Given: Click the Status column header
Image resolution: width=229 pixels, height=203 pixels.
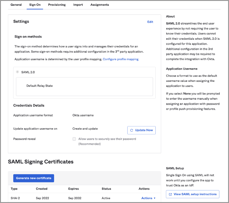Looking at the screenshot, I should (106, 189).
